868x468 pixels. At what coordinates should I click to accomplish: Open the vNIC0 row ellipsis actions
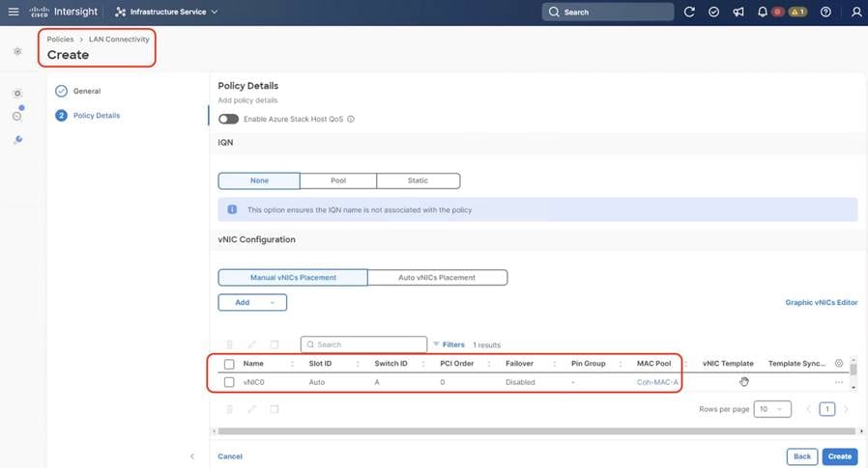click(x=839, y=382)
